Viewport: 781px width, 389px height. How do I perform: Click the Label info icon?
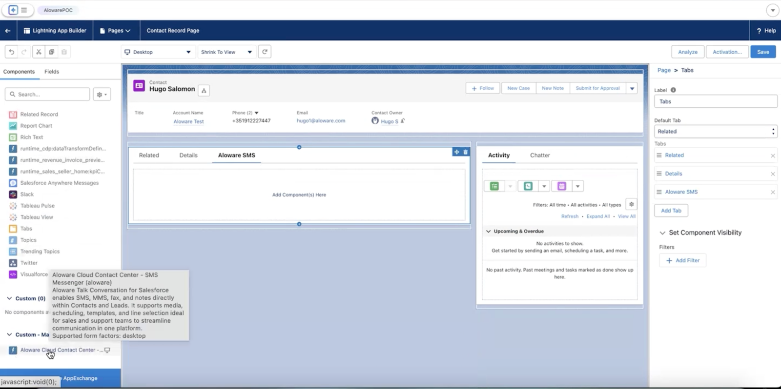(673, 90)
